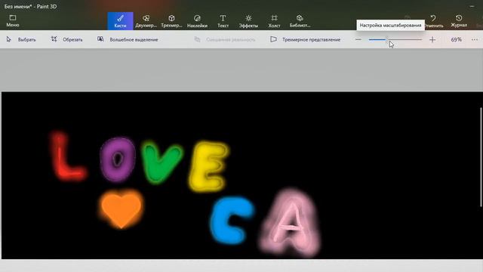Zoom in with the plus button
The image size is (483, 272).
[432, 39]
